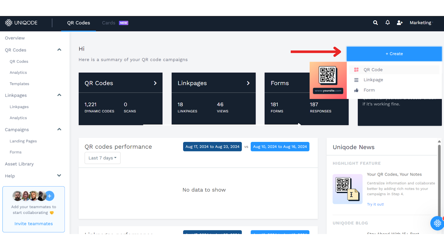Open Analytics under Linkpages
444x250 pixels.
18,118
